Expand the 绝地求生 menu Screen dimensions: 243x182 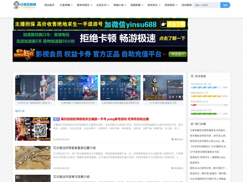(x=154, y=5)
